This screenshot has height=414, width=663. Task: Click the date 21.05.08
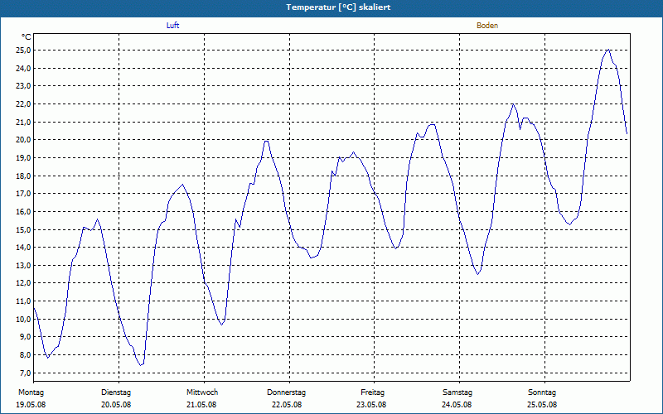201,405
